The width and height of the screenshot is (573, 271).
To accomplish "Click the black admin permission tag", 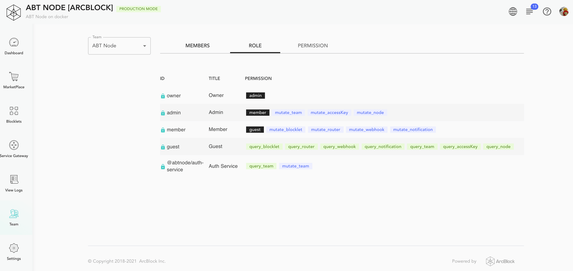I will [255, 95].
